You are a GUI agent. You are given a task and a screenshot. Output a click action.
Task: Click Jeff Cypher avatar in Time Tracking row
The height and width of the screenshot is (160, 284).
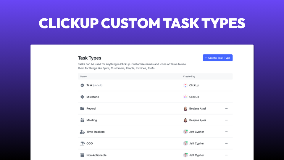[185, 132]
